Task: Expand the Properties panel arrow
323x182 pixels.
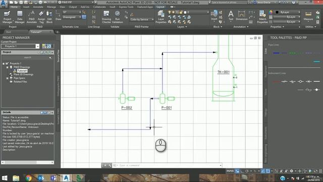Action: click(x=284, y=27)
